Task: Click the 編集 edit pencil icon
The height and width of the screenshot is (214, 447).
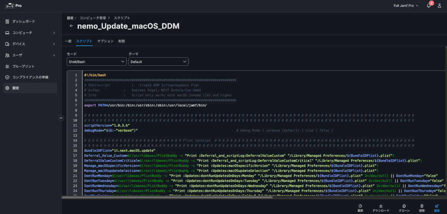Action: pos(437,206)
